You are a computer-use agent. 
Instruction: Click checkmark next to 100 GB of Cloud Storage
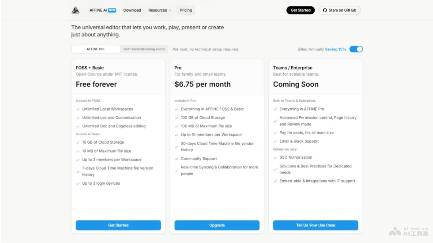point(177,118)
